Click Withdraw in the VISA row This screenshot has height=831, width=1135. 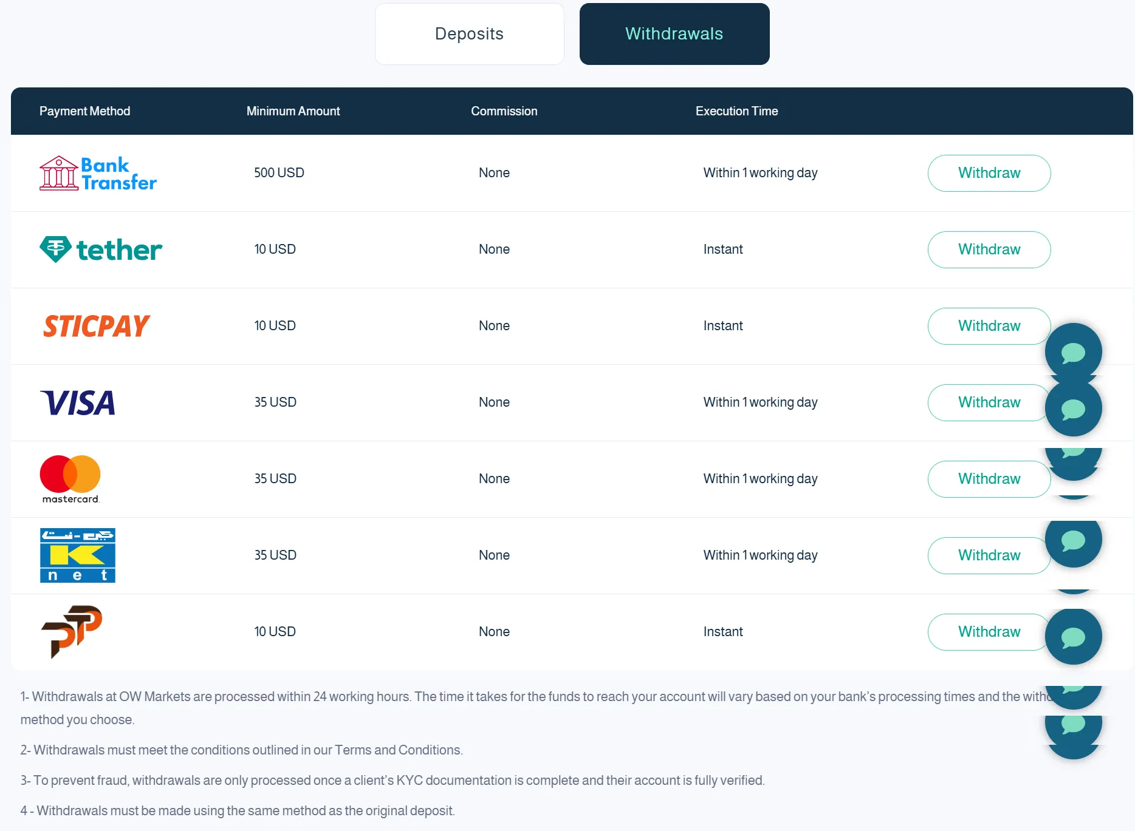(x=989, y=402)
